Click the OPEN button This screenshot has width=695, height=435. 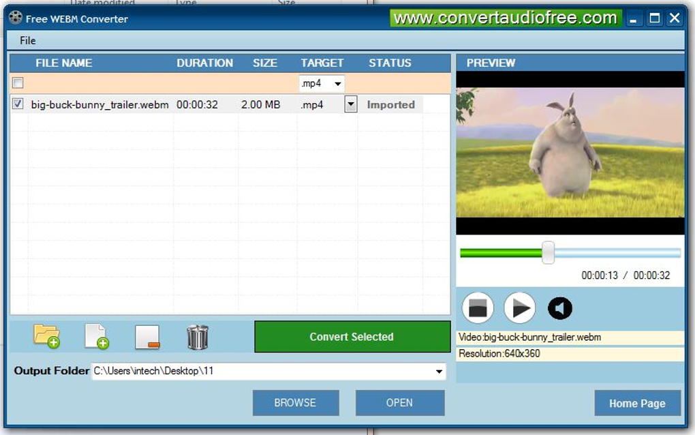(400, 403)
